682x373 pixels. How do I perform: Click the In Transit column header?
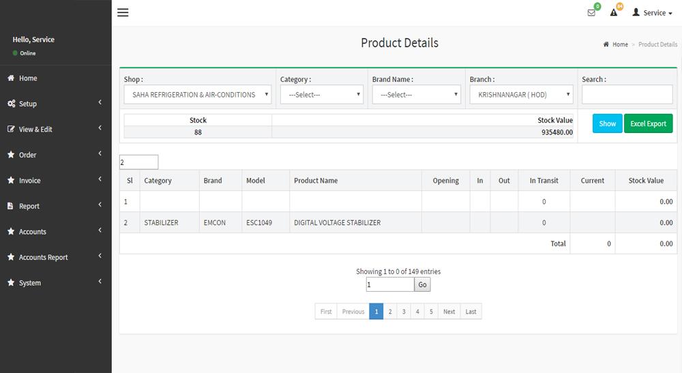tap(544, 181)
